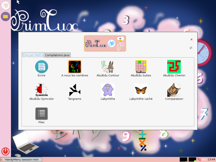Launch A nous les nombres game
This screenshot has height=162, width=216.
[75, 67]
